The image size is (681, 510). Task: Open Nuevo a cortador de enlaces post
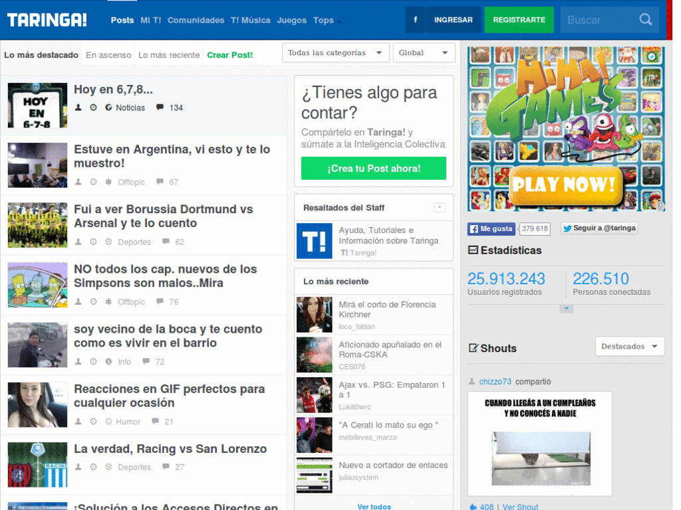(x=393, y=465)
